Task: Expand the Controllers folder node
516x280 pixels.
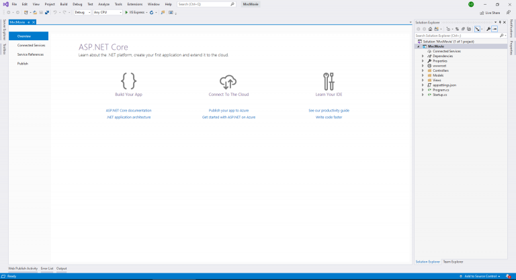Action: (x=423, y=71)
